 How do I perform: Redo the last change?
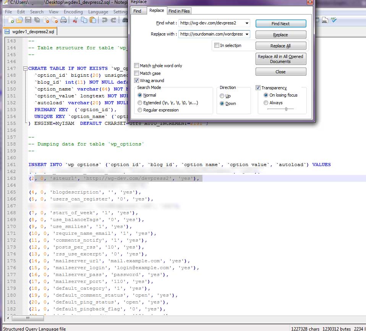113,20
